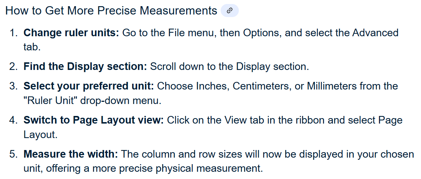The width and height of the screenshot is (421, 179).
Task: Click the list number 3
Action: [13, 86]
